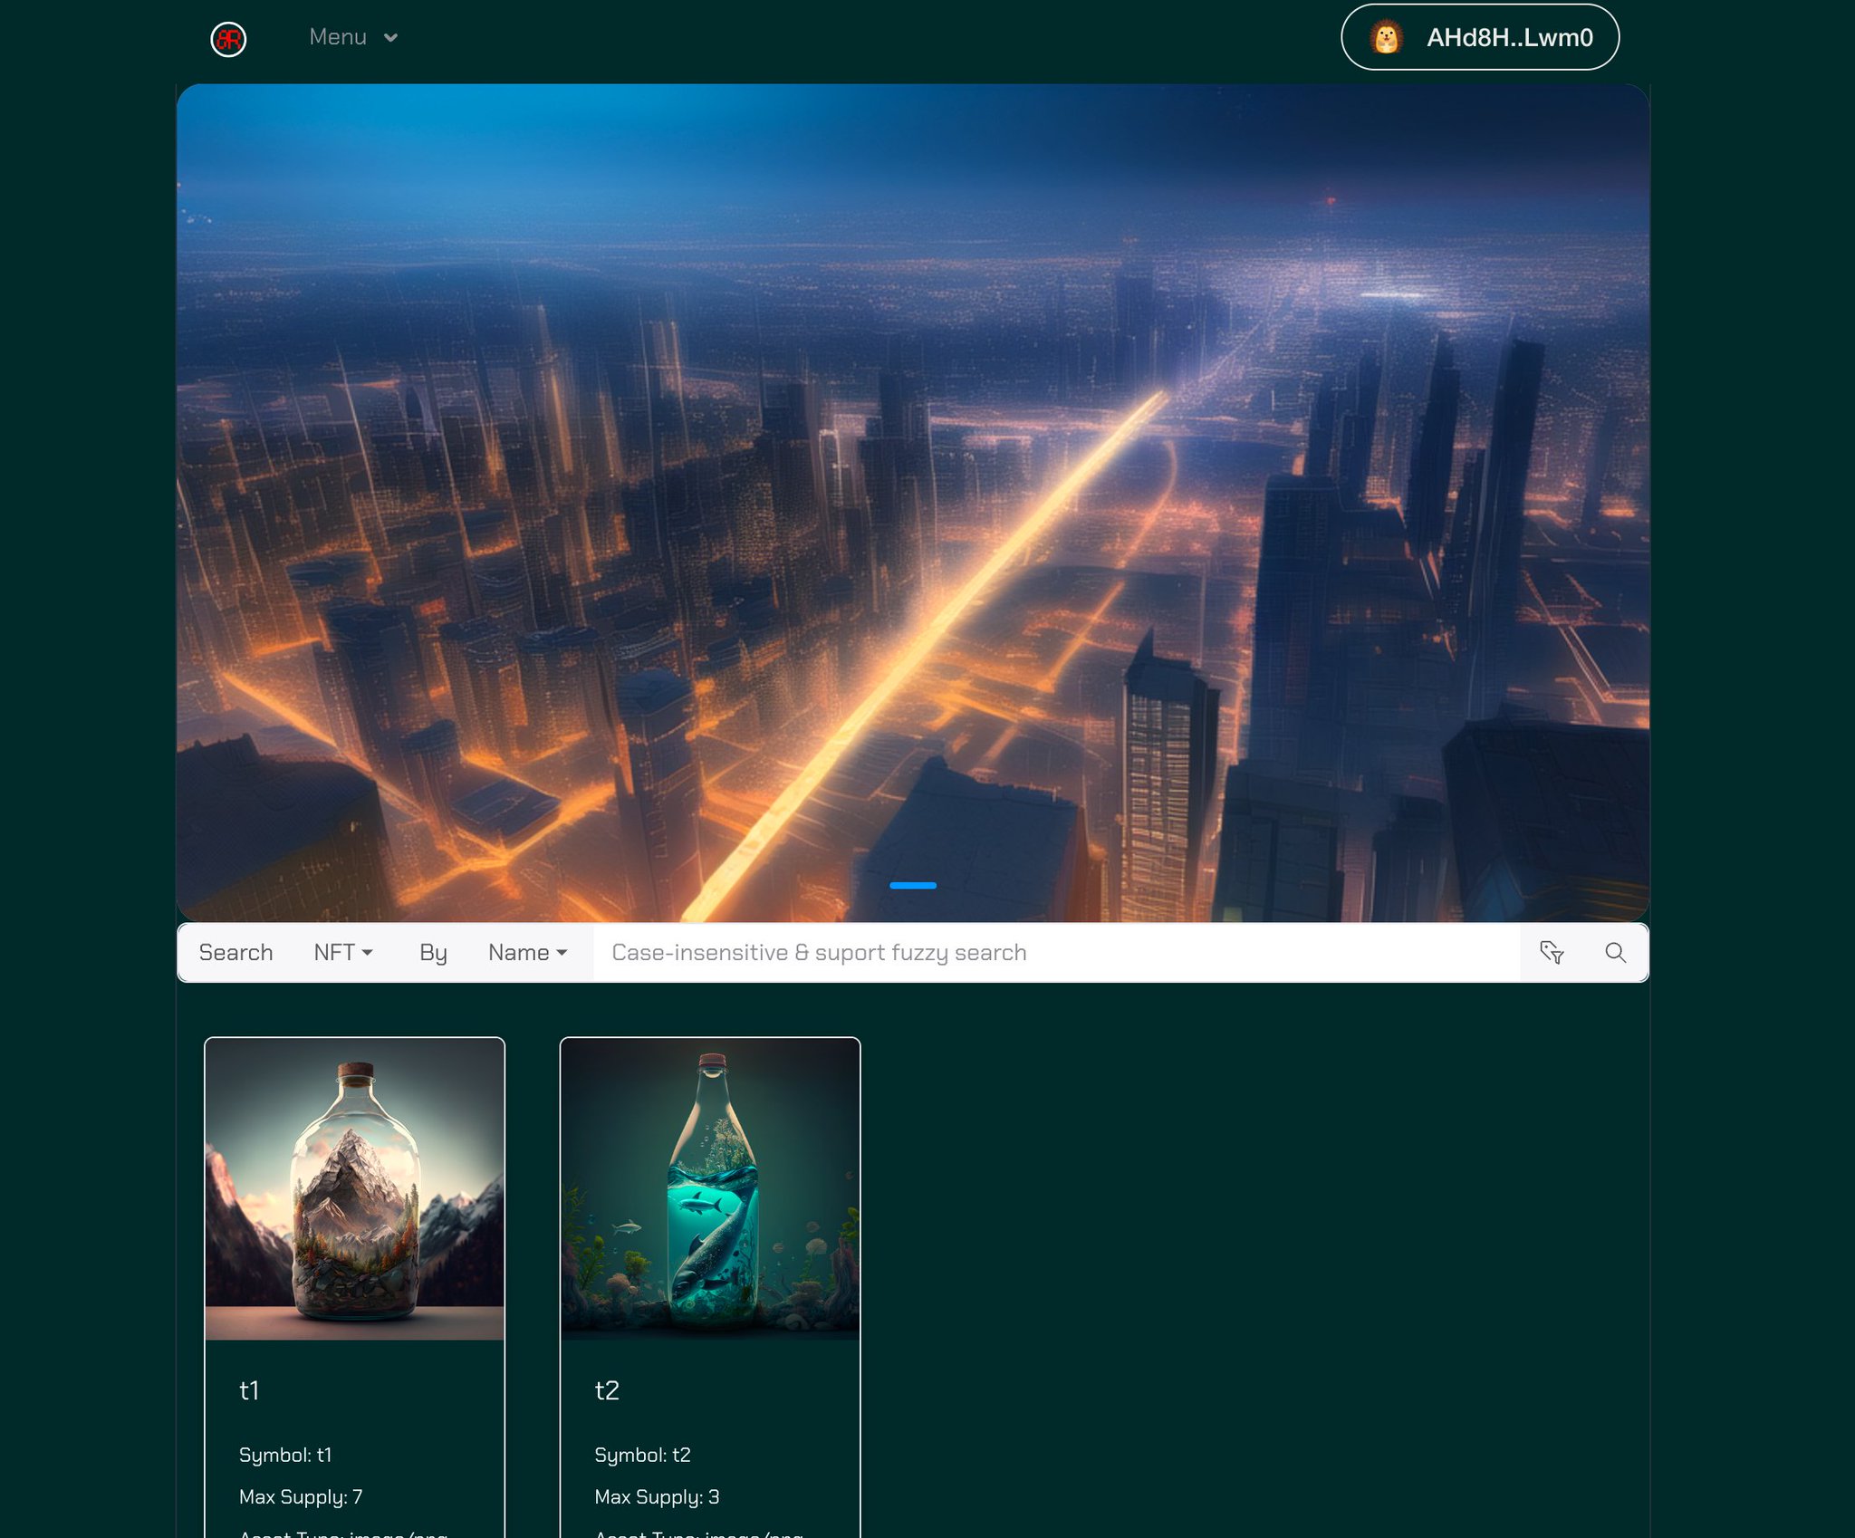This screenshot has width=1855, height=1538.
Task: Click 'Symbol: t1' text on first card
Action: tap(285, 1455)
